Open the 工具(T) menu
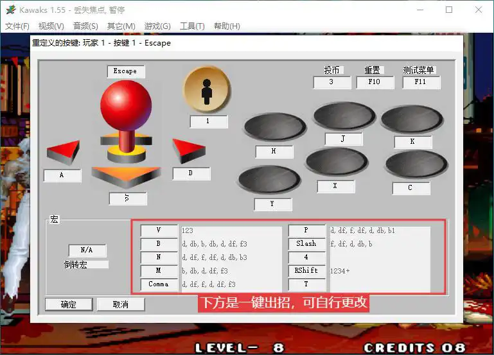This screenshot has width=494, height=355. [192, 26]
